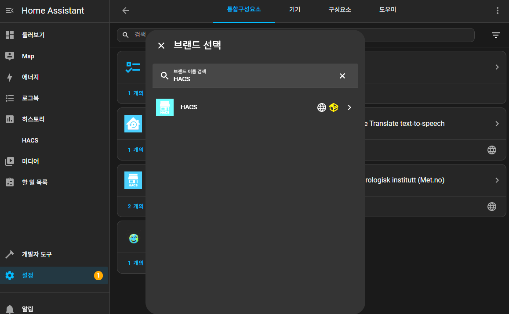Switch to the 도우미 tab

click(388, 10)
